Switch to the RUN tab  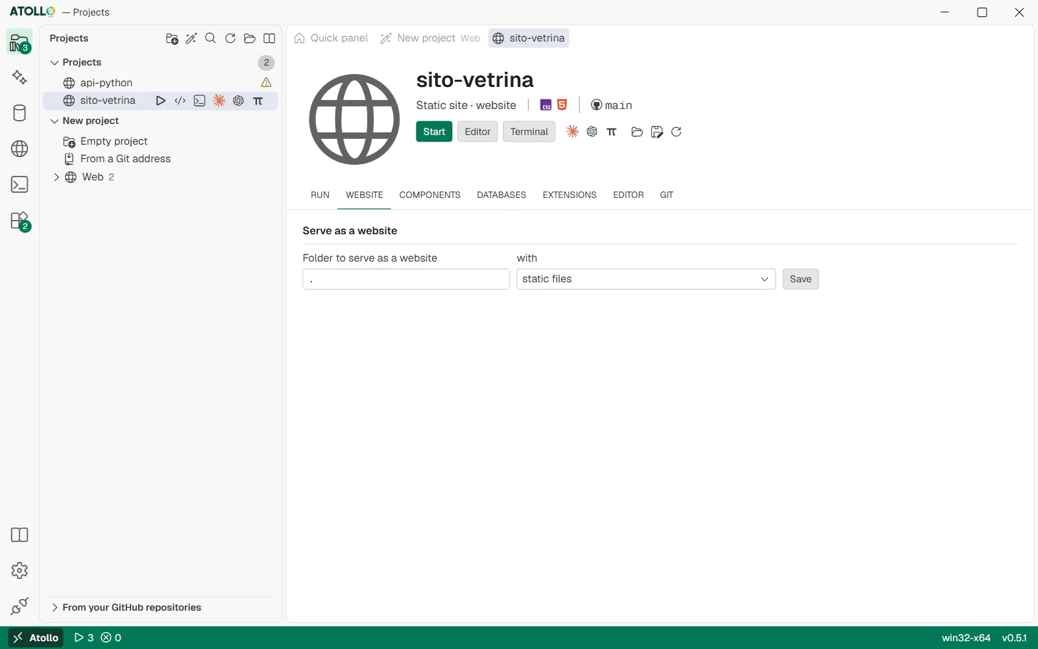click(x=320, y=195)
